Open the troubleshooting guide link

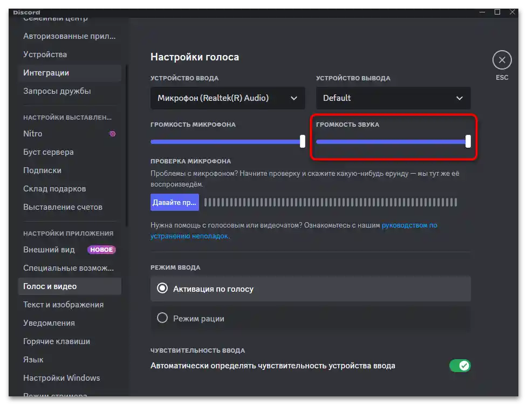click(x=410, y=226)
